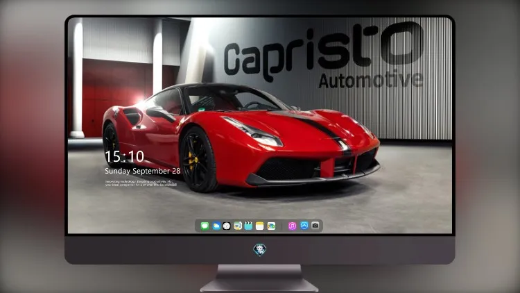Click the Sunday September 28 date text
The width and height of the screenshot is (520, 293).
pyautogui.click(x=143, y=171)
